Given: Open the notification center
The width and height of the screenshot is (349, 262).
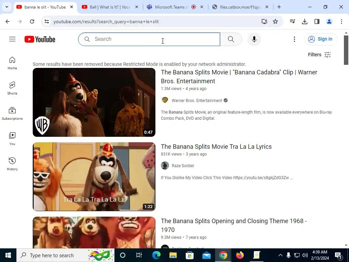Looking at the screenshot, I should click(338, 255).
